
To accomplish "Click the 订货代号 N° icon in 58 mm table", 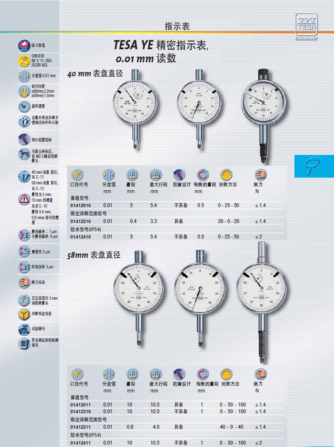I will pyautogui.click(x=77, y=374).
